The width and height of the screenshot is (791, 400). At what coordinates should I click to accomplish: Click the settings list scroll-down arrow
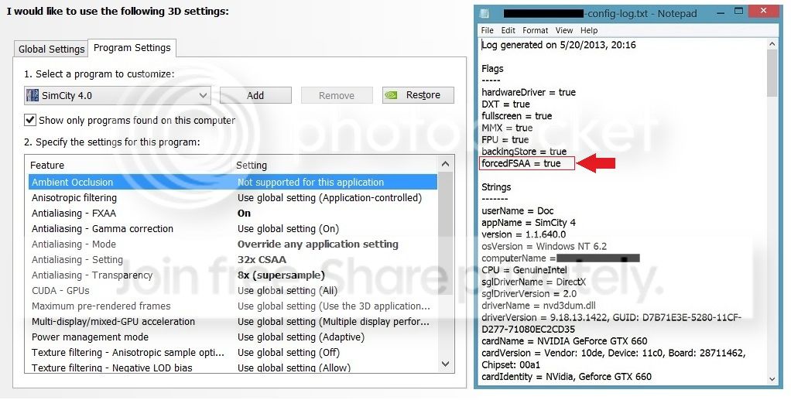445,364
